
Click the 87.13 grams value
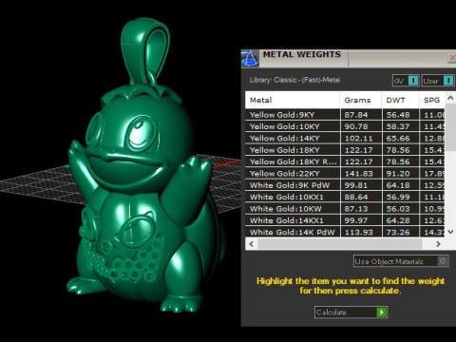[x=356, y=208]
